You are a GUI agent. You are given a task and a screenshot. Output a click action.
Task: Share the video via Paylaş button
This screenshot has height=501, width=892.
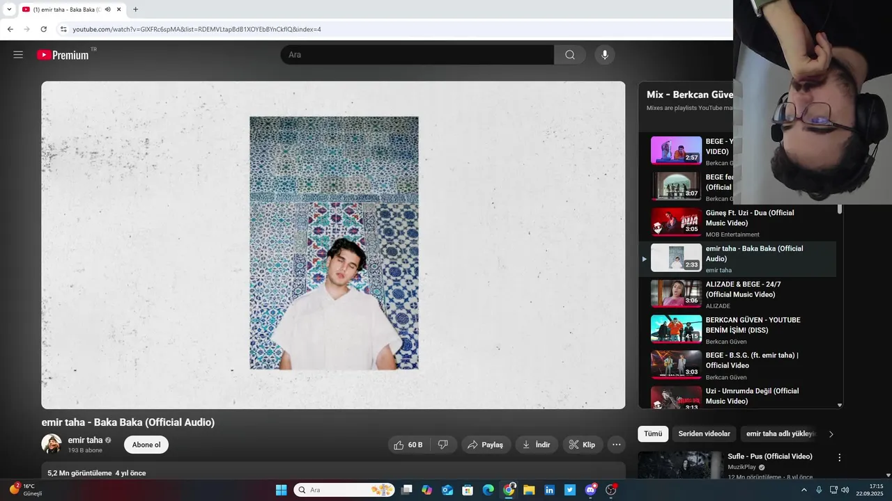[x=486, y=445]
